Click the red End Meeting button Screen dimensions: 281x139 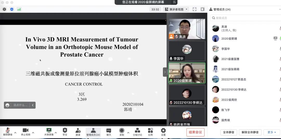click(x=195, y=132)
